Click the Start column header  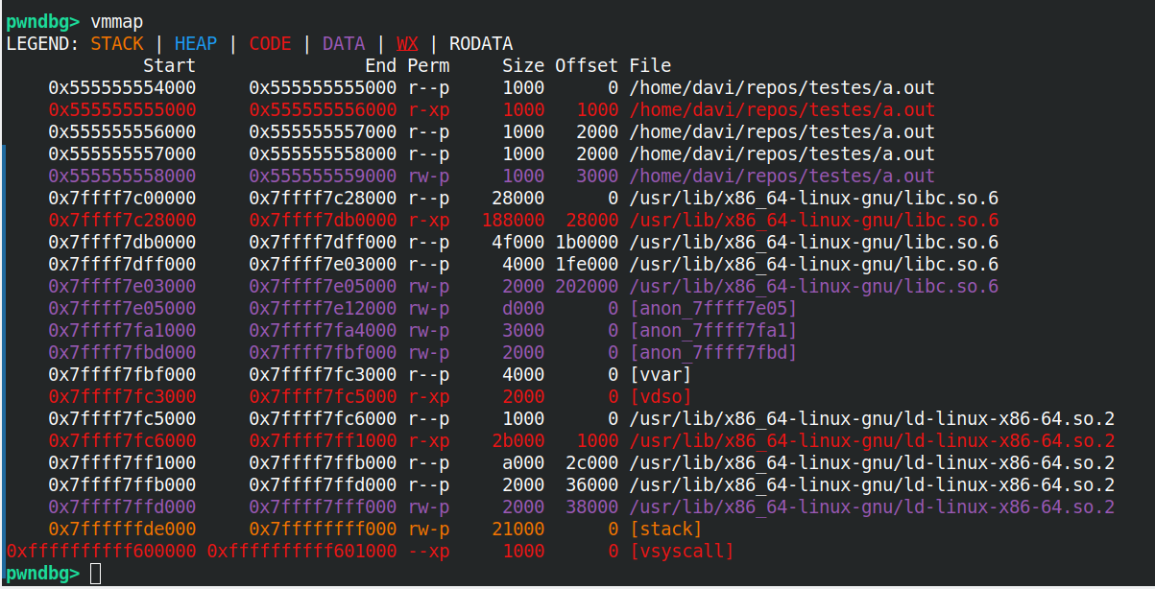pos(169,65)
